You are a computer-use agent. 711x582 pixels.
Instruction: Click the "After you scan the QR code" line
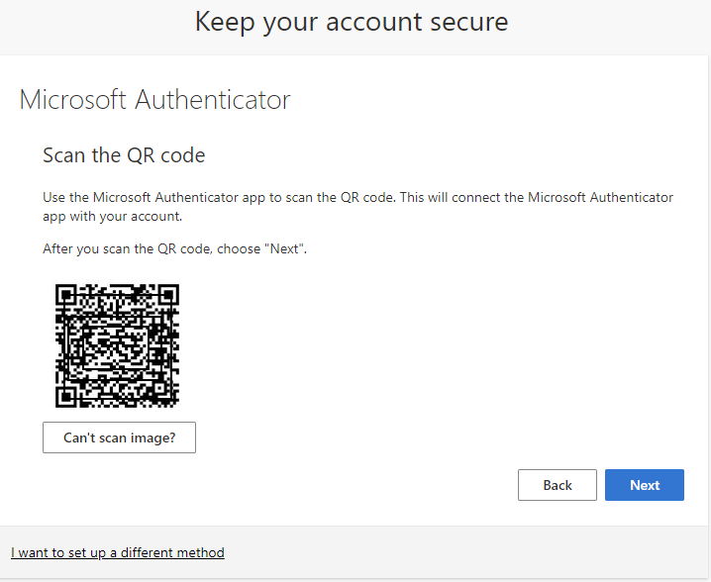174,249
